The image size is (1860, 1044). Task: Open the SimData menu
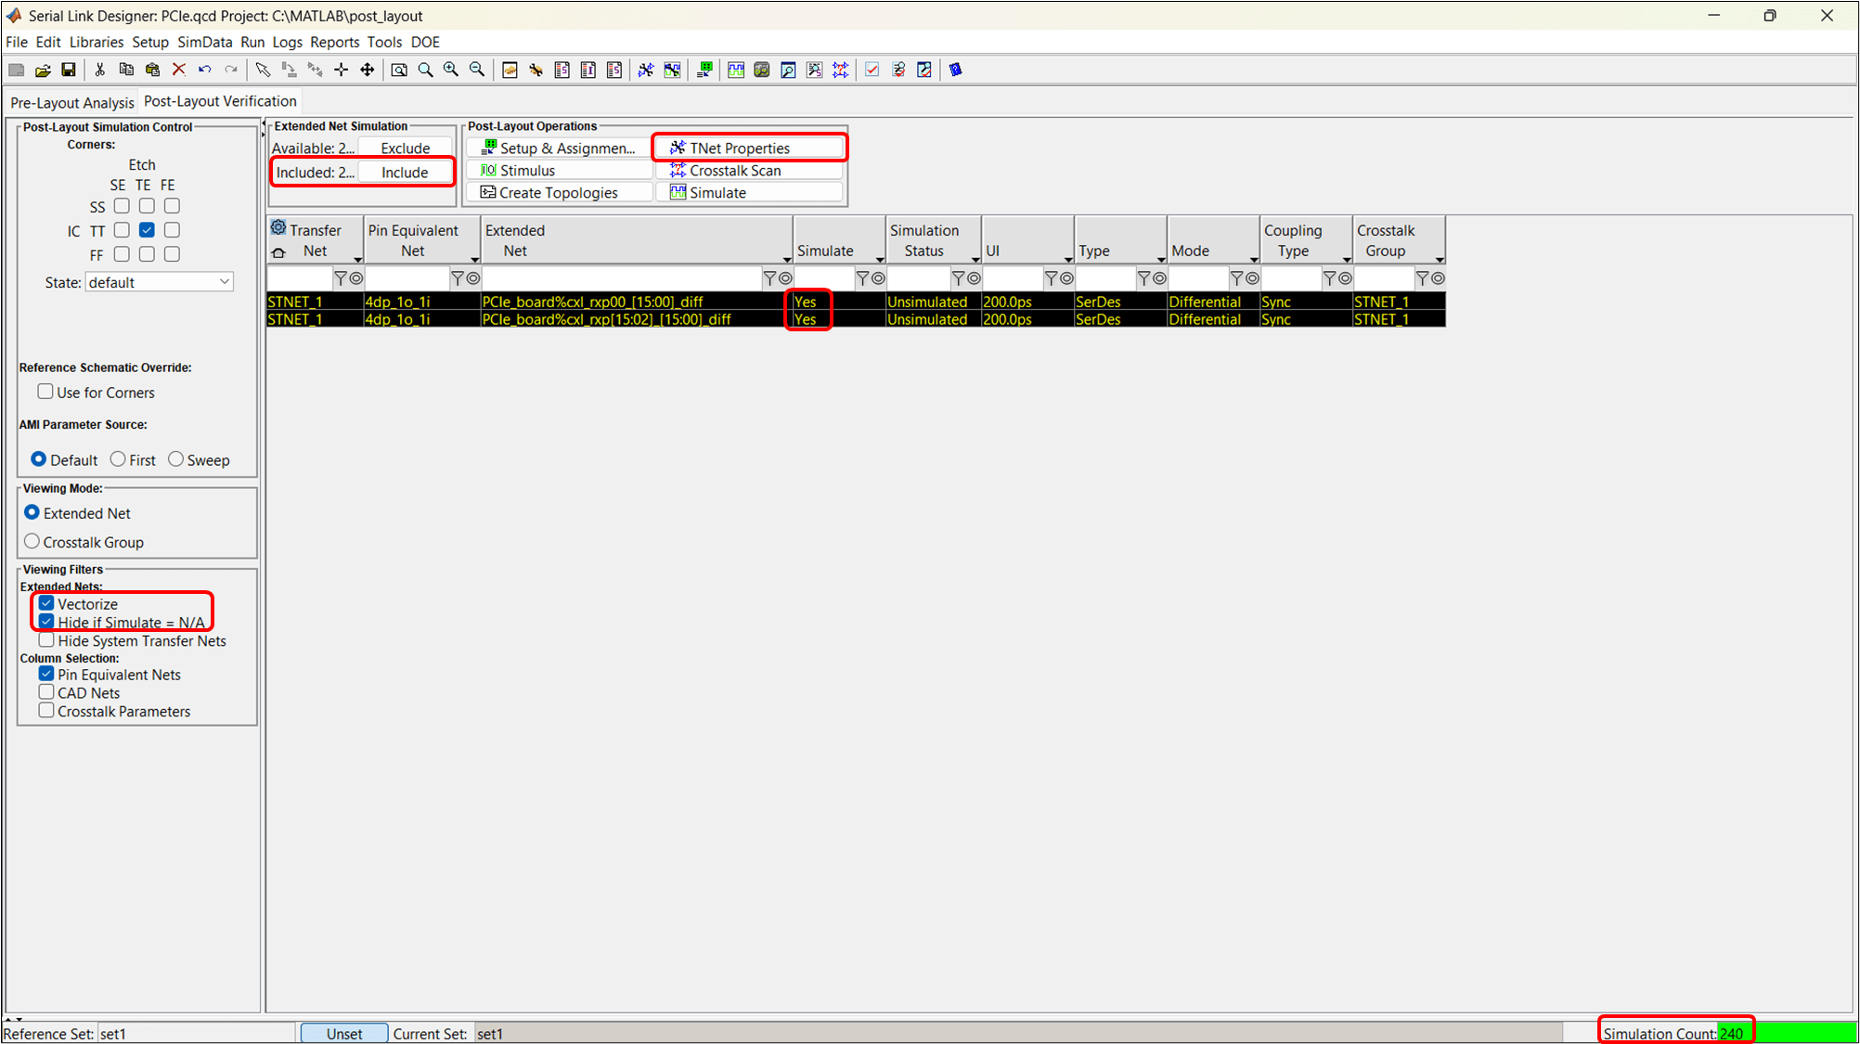(x=204, y=42)
